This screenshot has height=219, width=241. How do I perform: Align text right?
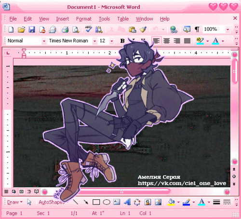177,41
